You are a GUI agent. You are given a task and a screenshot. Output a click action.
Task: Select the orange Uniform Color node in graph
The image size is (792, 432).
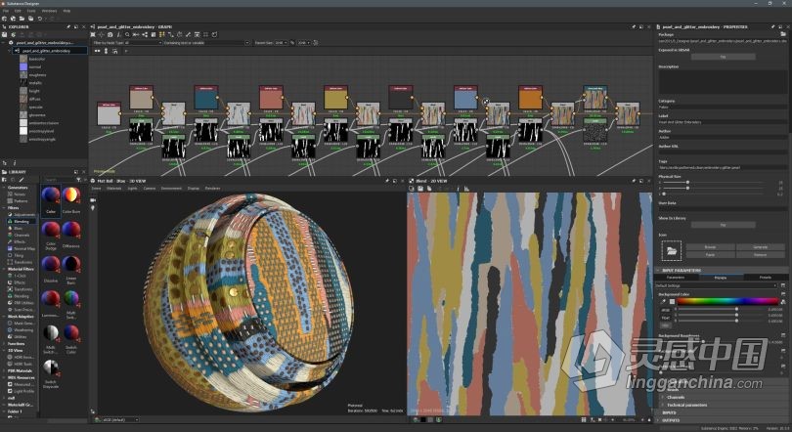click(x=530, y=98)
